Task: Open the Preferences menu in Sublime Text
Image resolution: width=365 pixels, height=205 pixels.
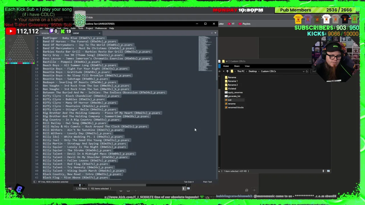Action: pos(101,28)
